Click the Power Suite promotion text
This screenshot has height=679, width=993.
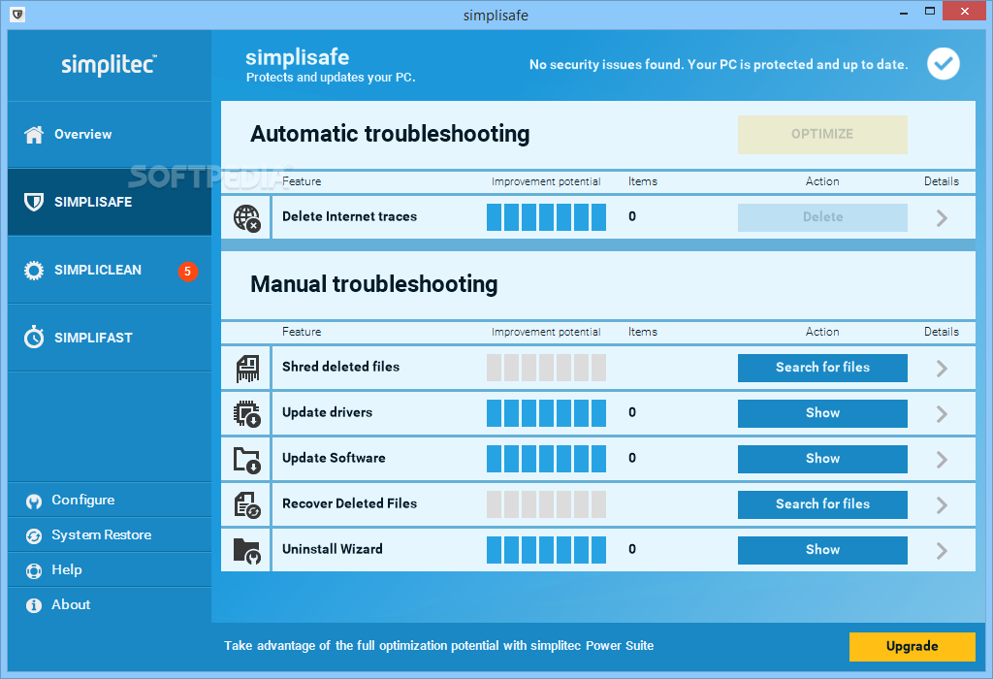tap(439, 646)
